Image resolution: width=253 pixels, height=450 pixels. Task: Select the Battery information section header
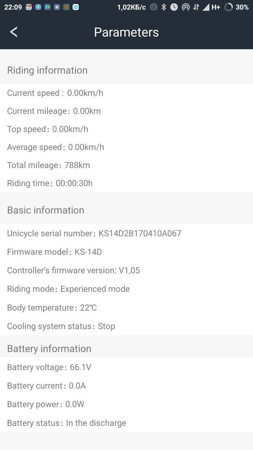coord(49,349)
